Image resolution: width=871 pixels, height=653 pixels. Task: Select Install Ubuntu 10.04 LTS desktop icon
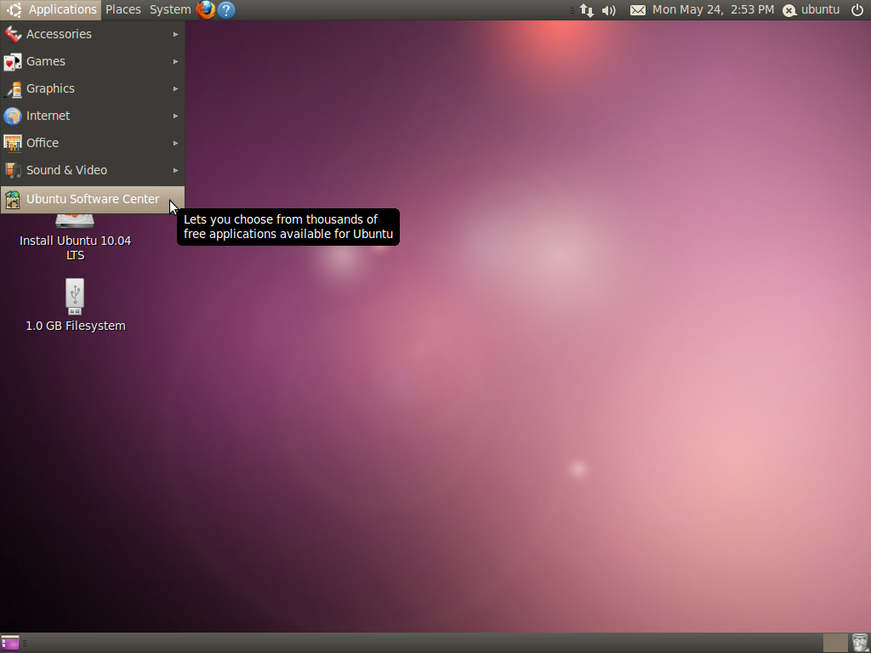(x=75, y=239)
